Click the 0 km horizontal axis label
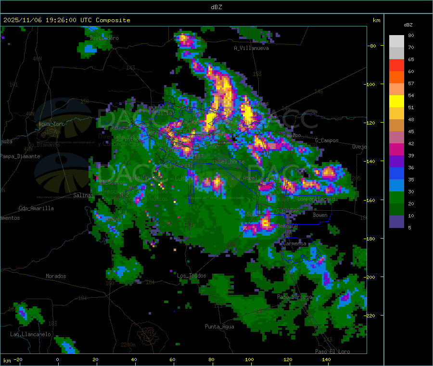Viewport: 433px width, 366px height. click(x=57, y=360)
